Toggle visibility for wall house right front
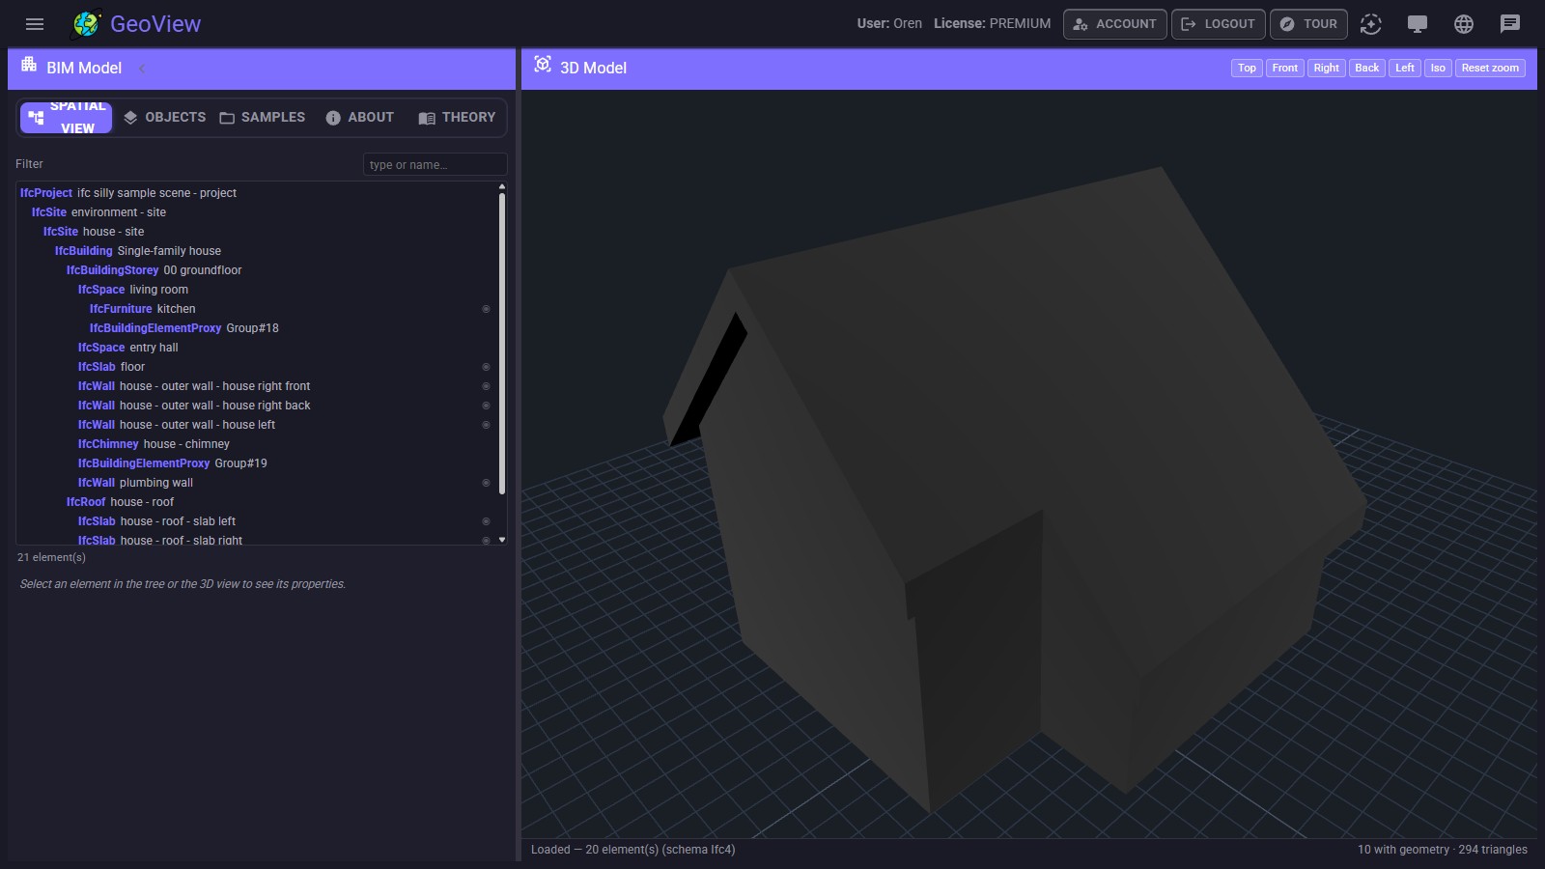This screenshot has width=1545, height=869. [x=486, y=386]
